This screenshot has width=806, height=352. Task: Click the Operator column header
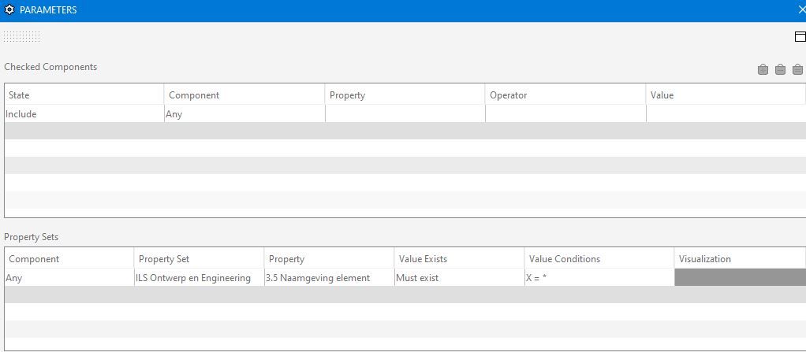click(x=565, y=95)
